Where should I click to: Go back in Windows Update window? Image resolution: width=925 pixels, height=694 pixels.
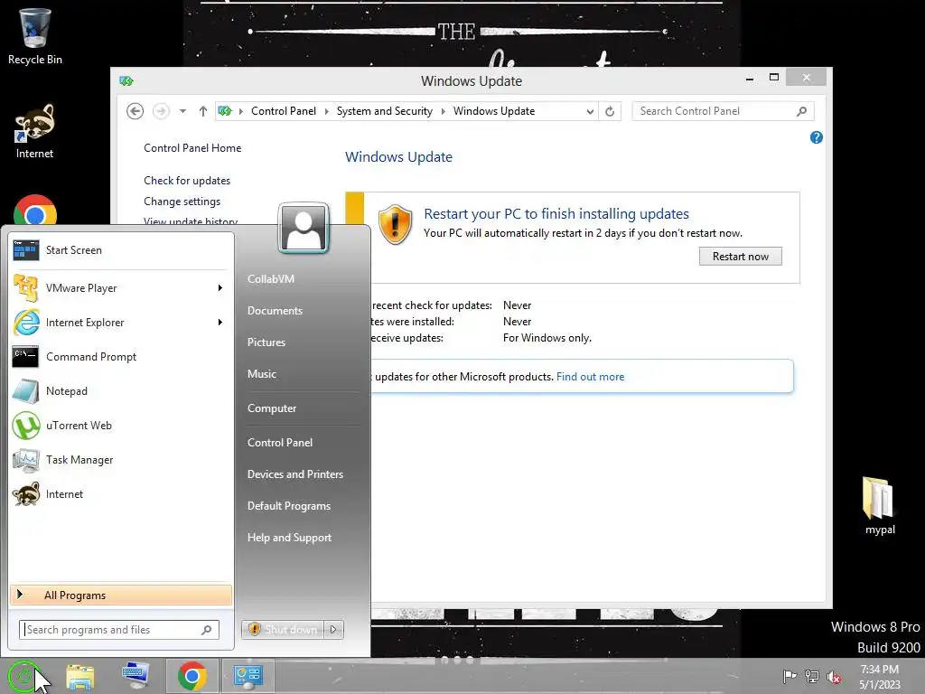[x=135, y=111]
